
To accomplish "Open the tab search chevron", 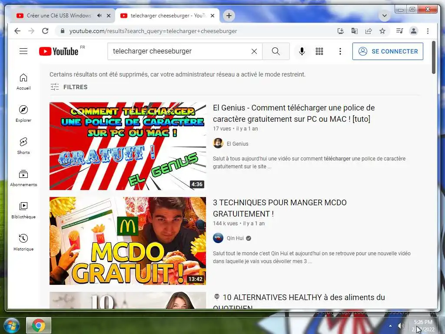I will click(x=385, y=16).
